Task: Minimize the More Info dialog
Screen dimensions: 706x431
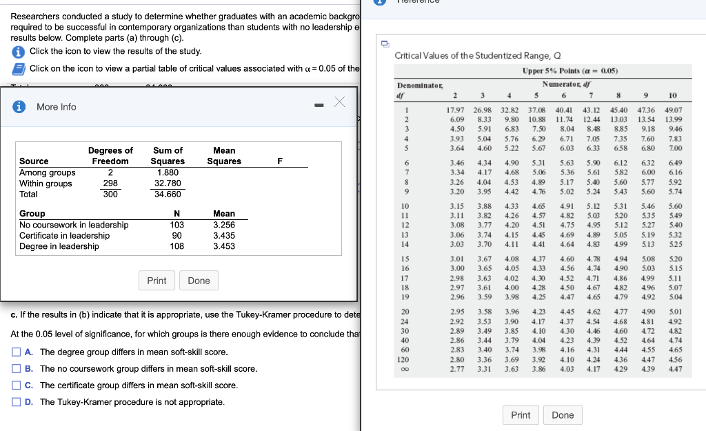Action: point(319,106)
